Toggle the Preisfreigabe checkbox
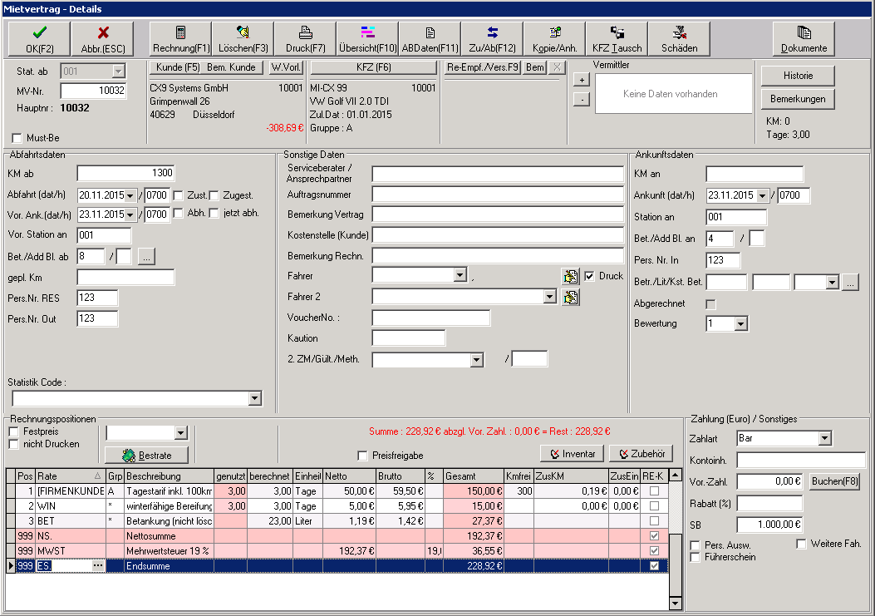The image size is (875, 616). [x=362, y=453]
